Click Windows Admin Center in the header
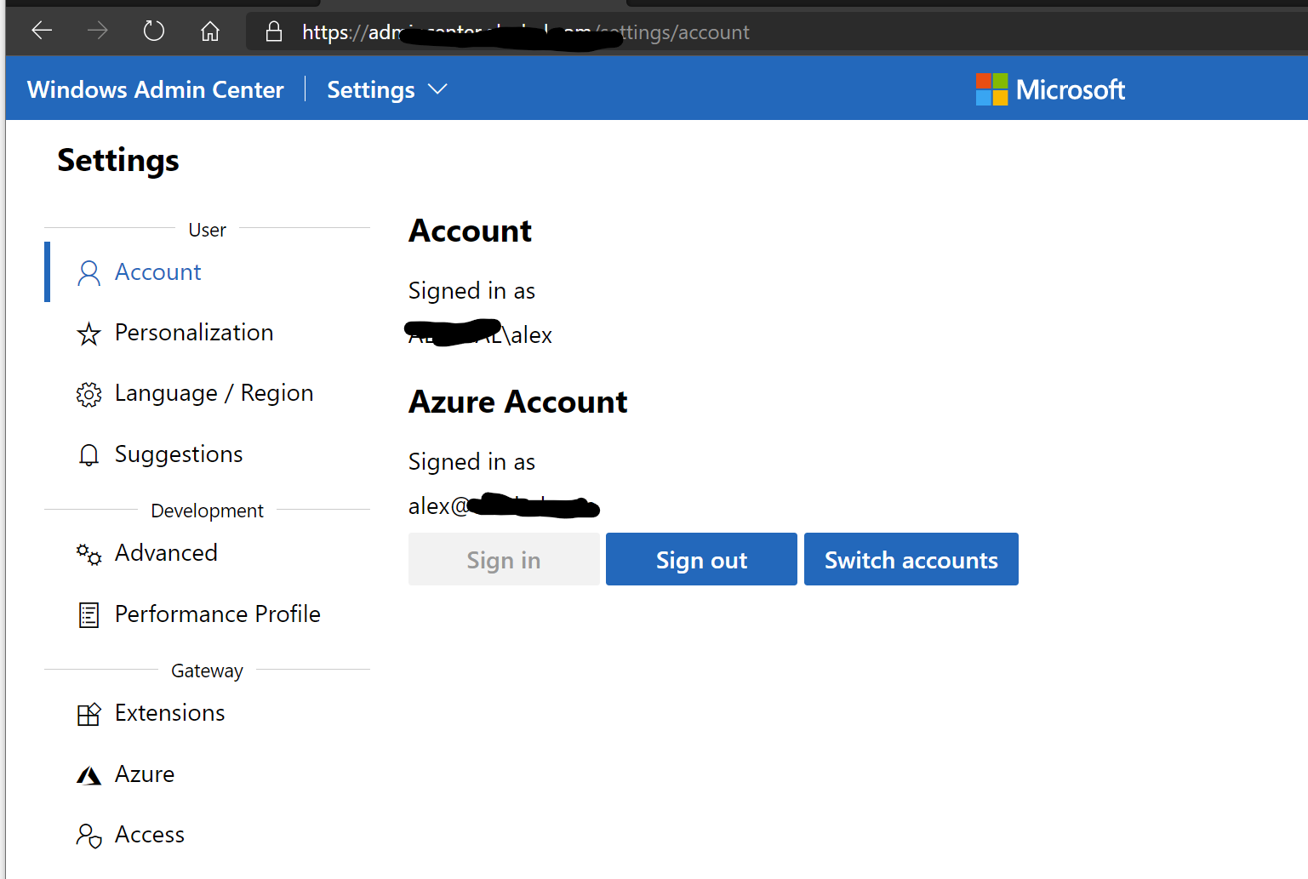The width and height of the screenshot is (1308, 879). tap(156, 88)
